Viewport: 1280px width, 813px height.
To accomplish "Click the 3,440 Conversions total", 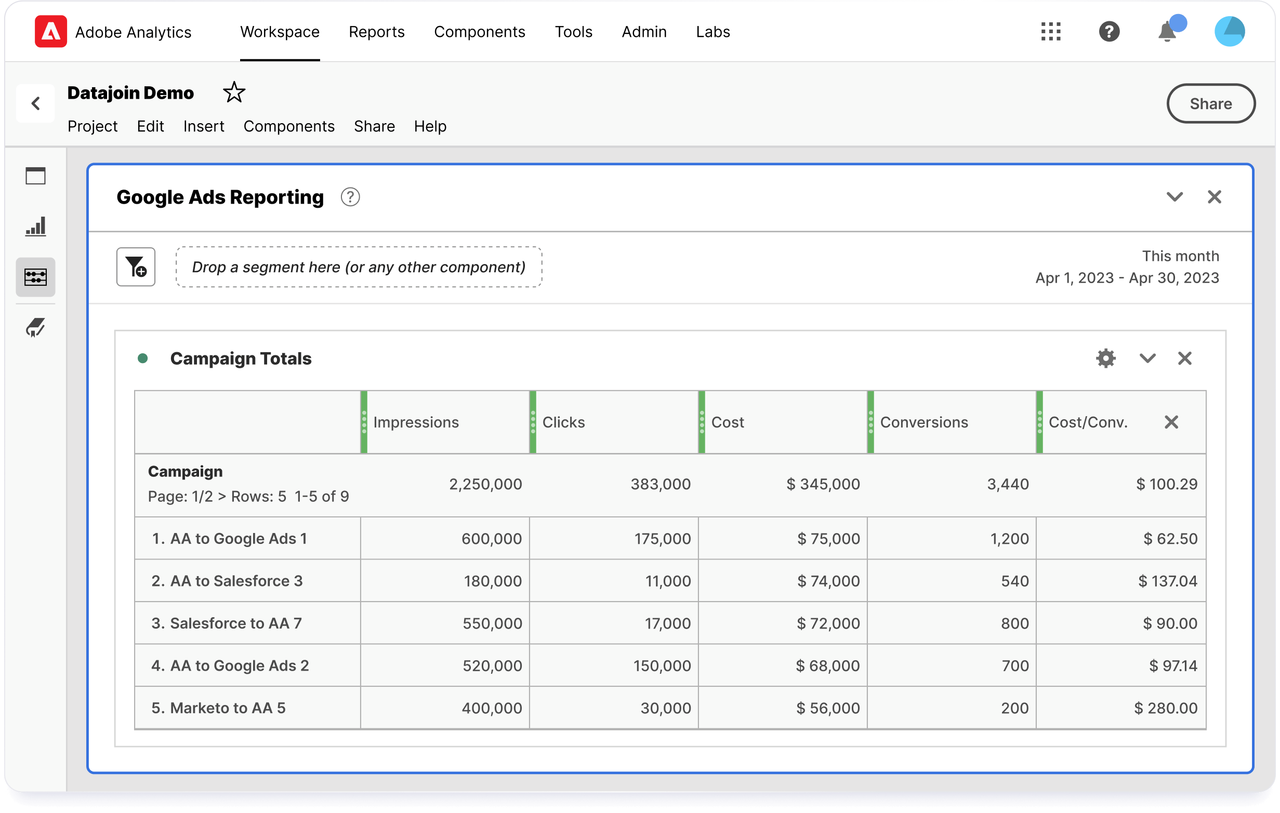I will tap(1008, 484).
